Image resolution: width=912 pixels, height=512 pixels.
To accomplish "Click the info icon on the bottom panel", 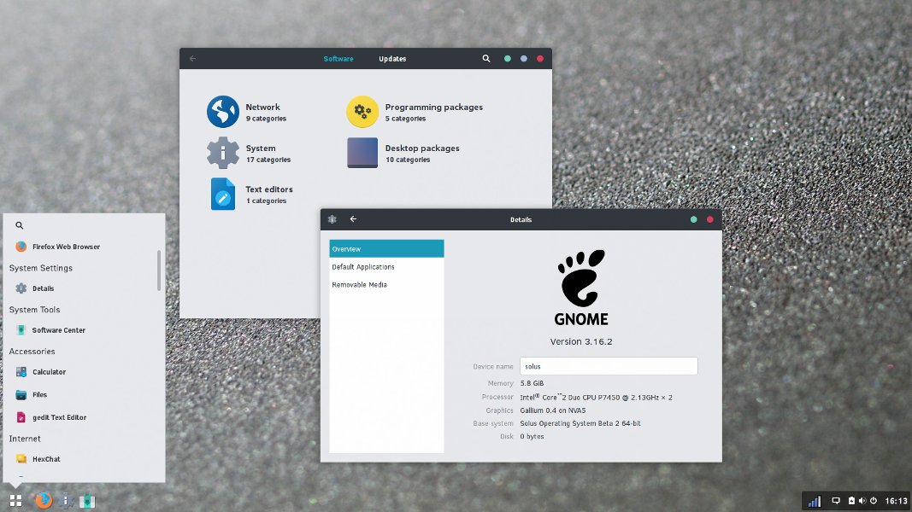I will tap(66, 500).
